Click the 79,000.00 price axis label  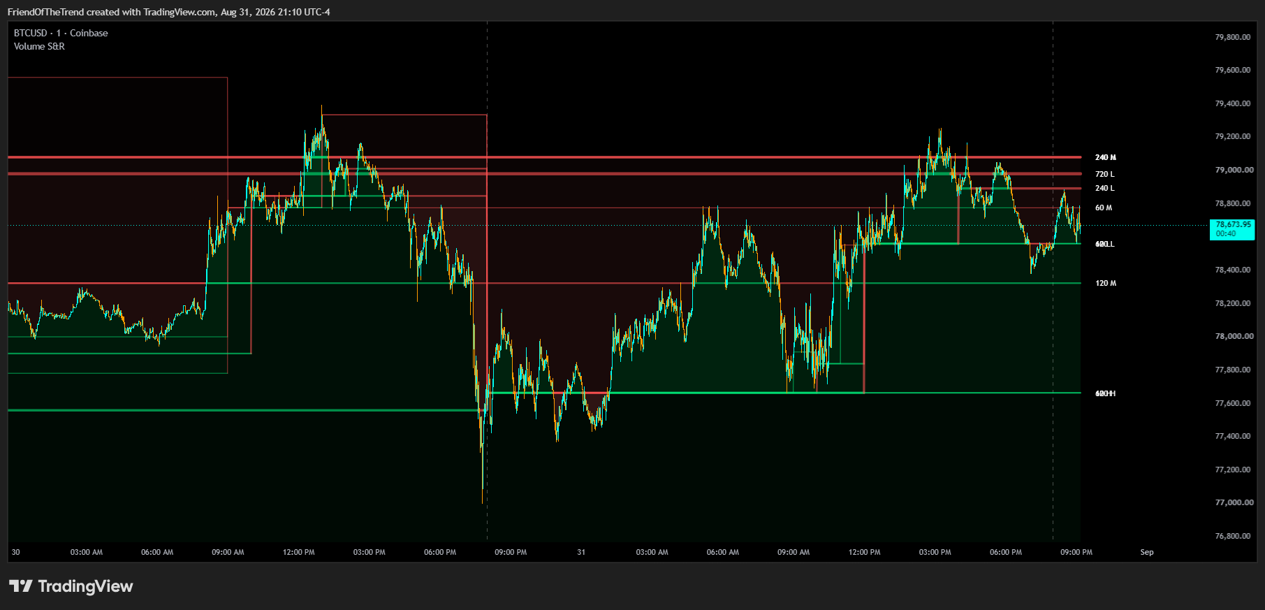[x=1234, y=170]
